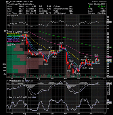113x115 pixels.
Task: Select the green EMA(200) legend entry
Action: pyautogui.click(x=14, y=35)
